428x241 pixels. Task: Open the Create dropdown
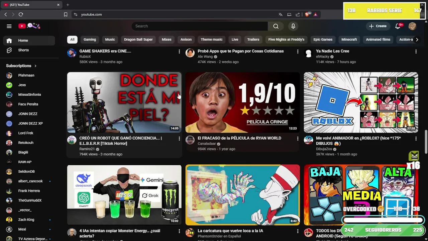378,26
